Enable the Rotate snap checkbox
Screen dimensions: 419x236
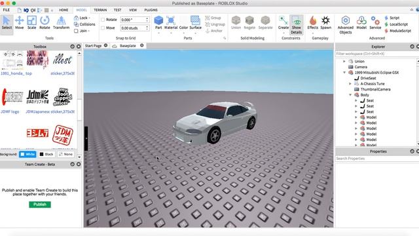click(103, 20)
